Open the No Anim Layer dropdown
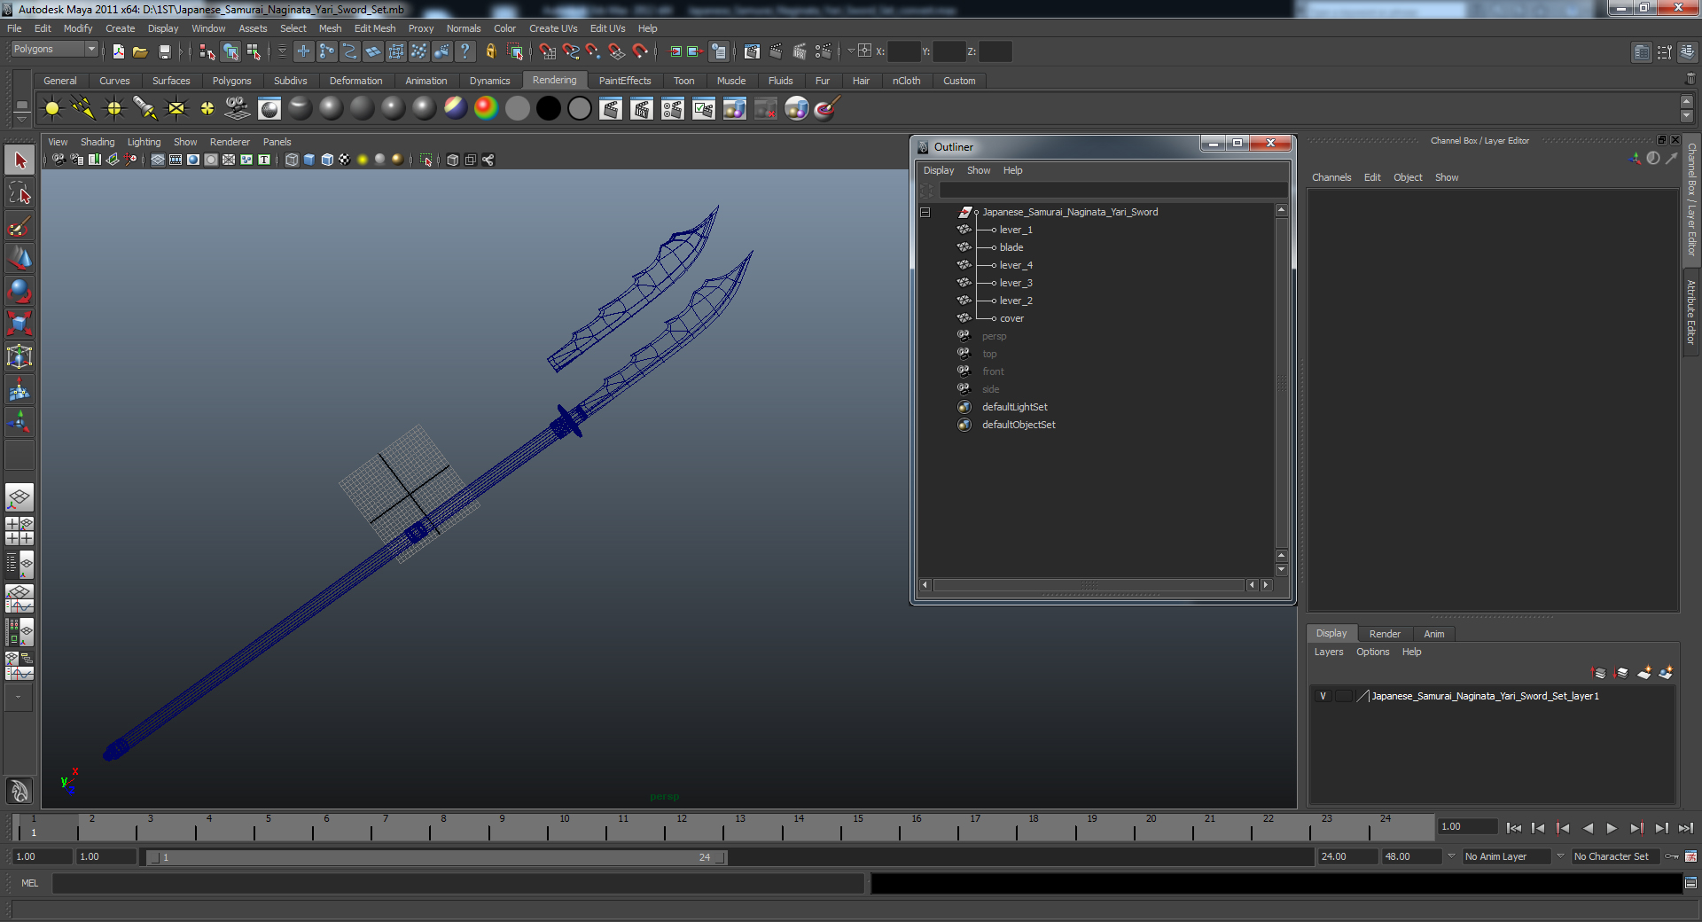Image resolution: width=1702 pixels, height=922 pixels. 1508,856
